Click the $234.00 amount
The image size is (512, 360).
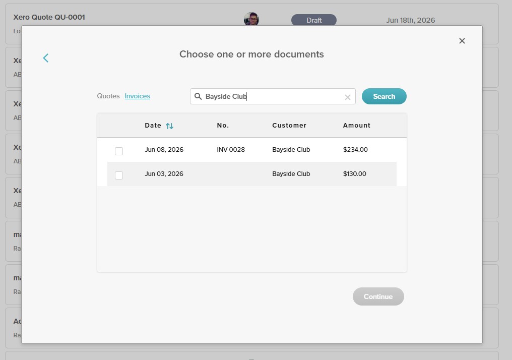[355, 150]
